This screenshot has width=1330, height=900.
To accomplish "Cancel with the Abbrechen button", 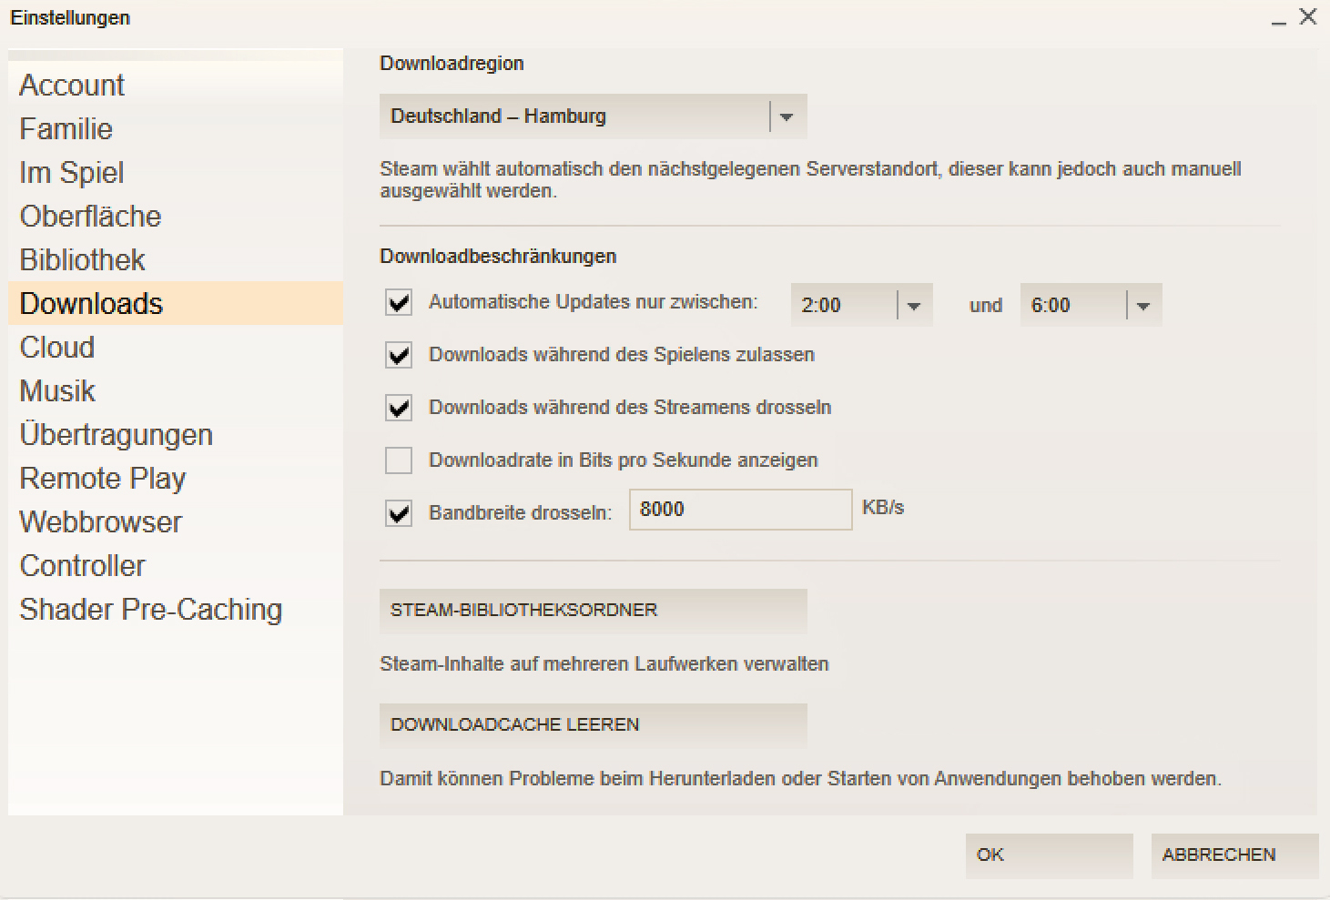I will (1234, 855).
